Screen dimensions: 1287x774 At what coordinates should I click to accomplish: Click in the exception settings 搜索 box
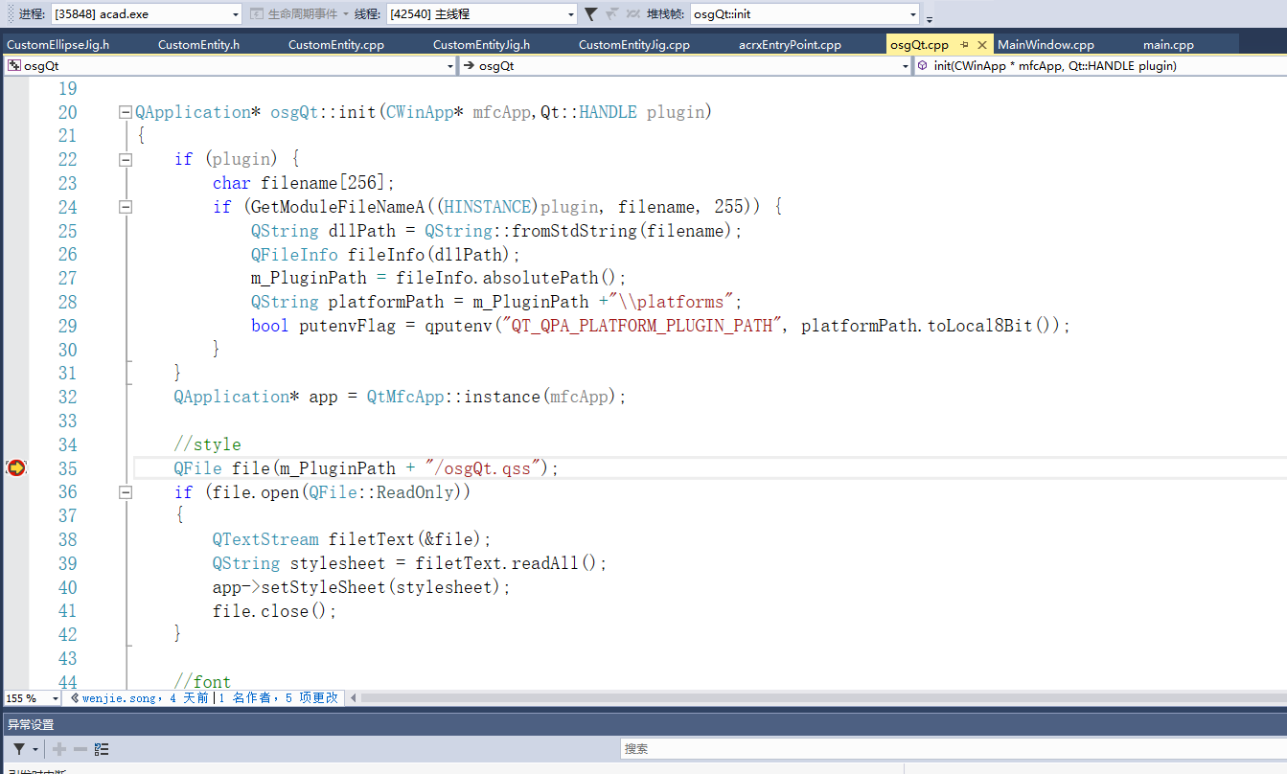point(953,749)
